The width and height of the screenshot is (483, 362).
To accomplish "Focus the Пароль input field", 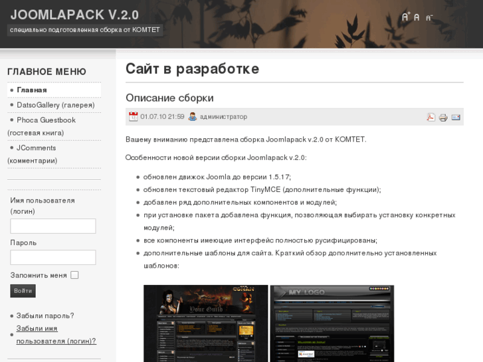I will click(53, 257).
